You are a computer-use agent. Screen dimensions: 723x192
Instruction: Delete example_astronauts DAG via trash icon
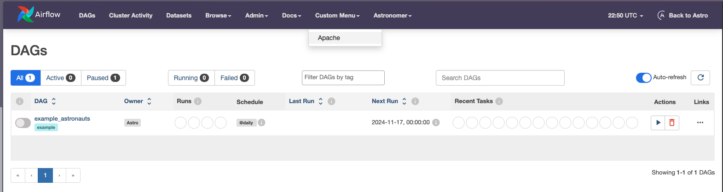point(672,122)
